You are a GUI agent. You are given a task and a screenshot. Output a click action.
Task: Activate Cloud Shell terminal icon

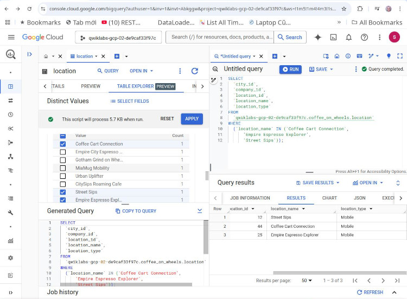pyautogui.click(x=333, y=38)
